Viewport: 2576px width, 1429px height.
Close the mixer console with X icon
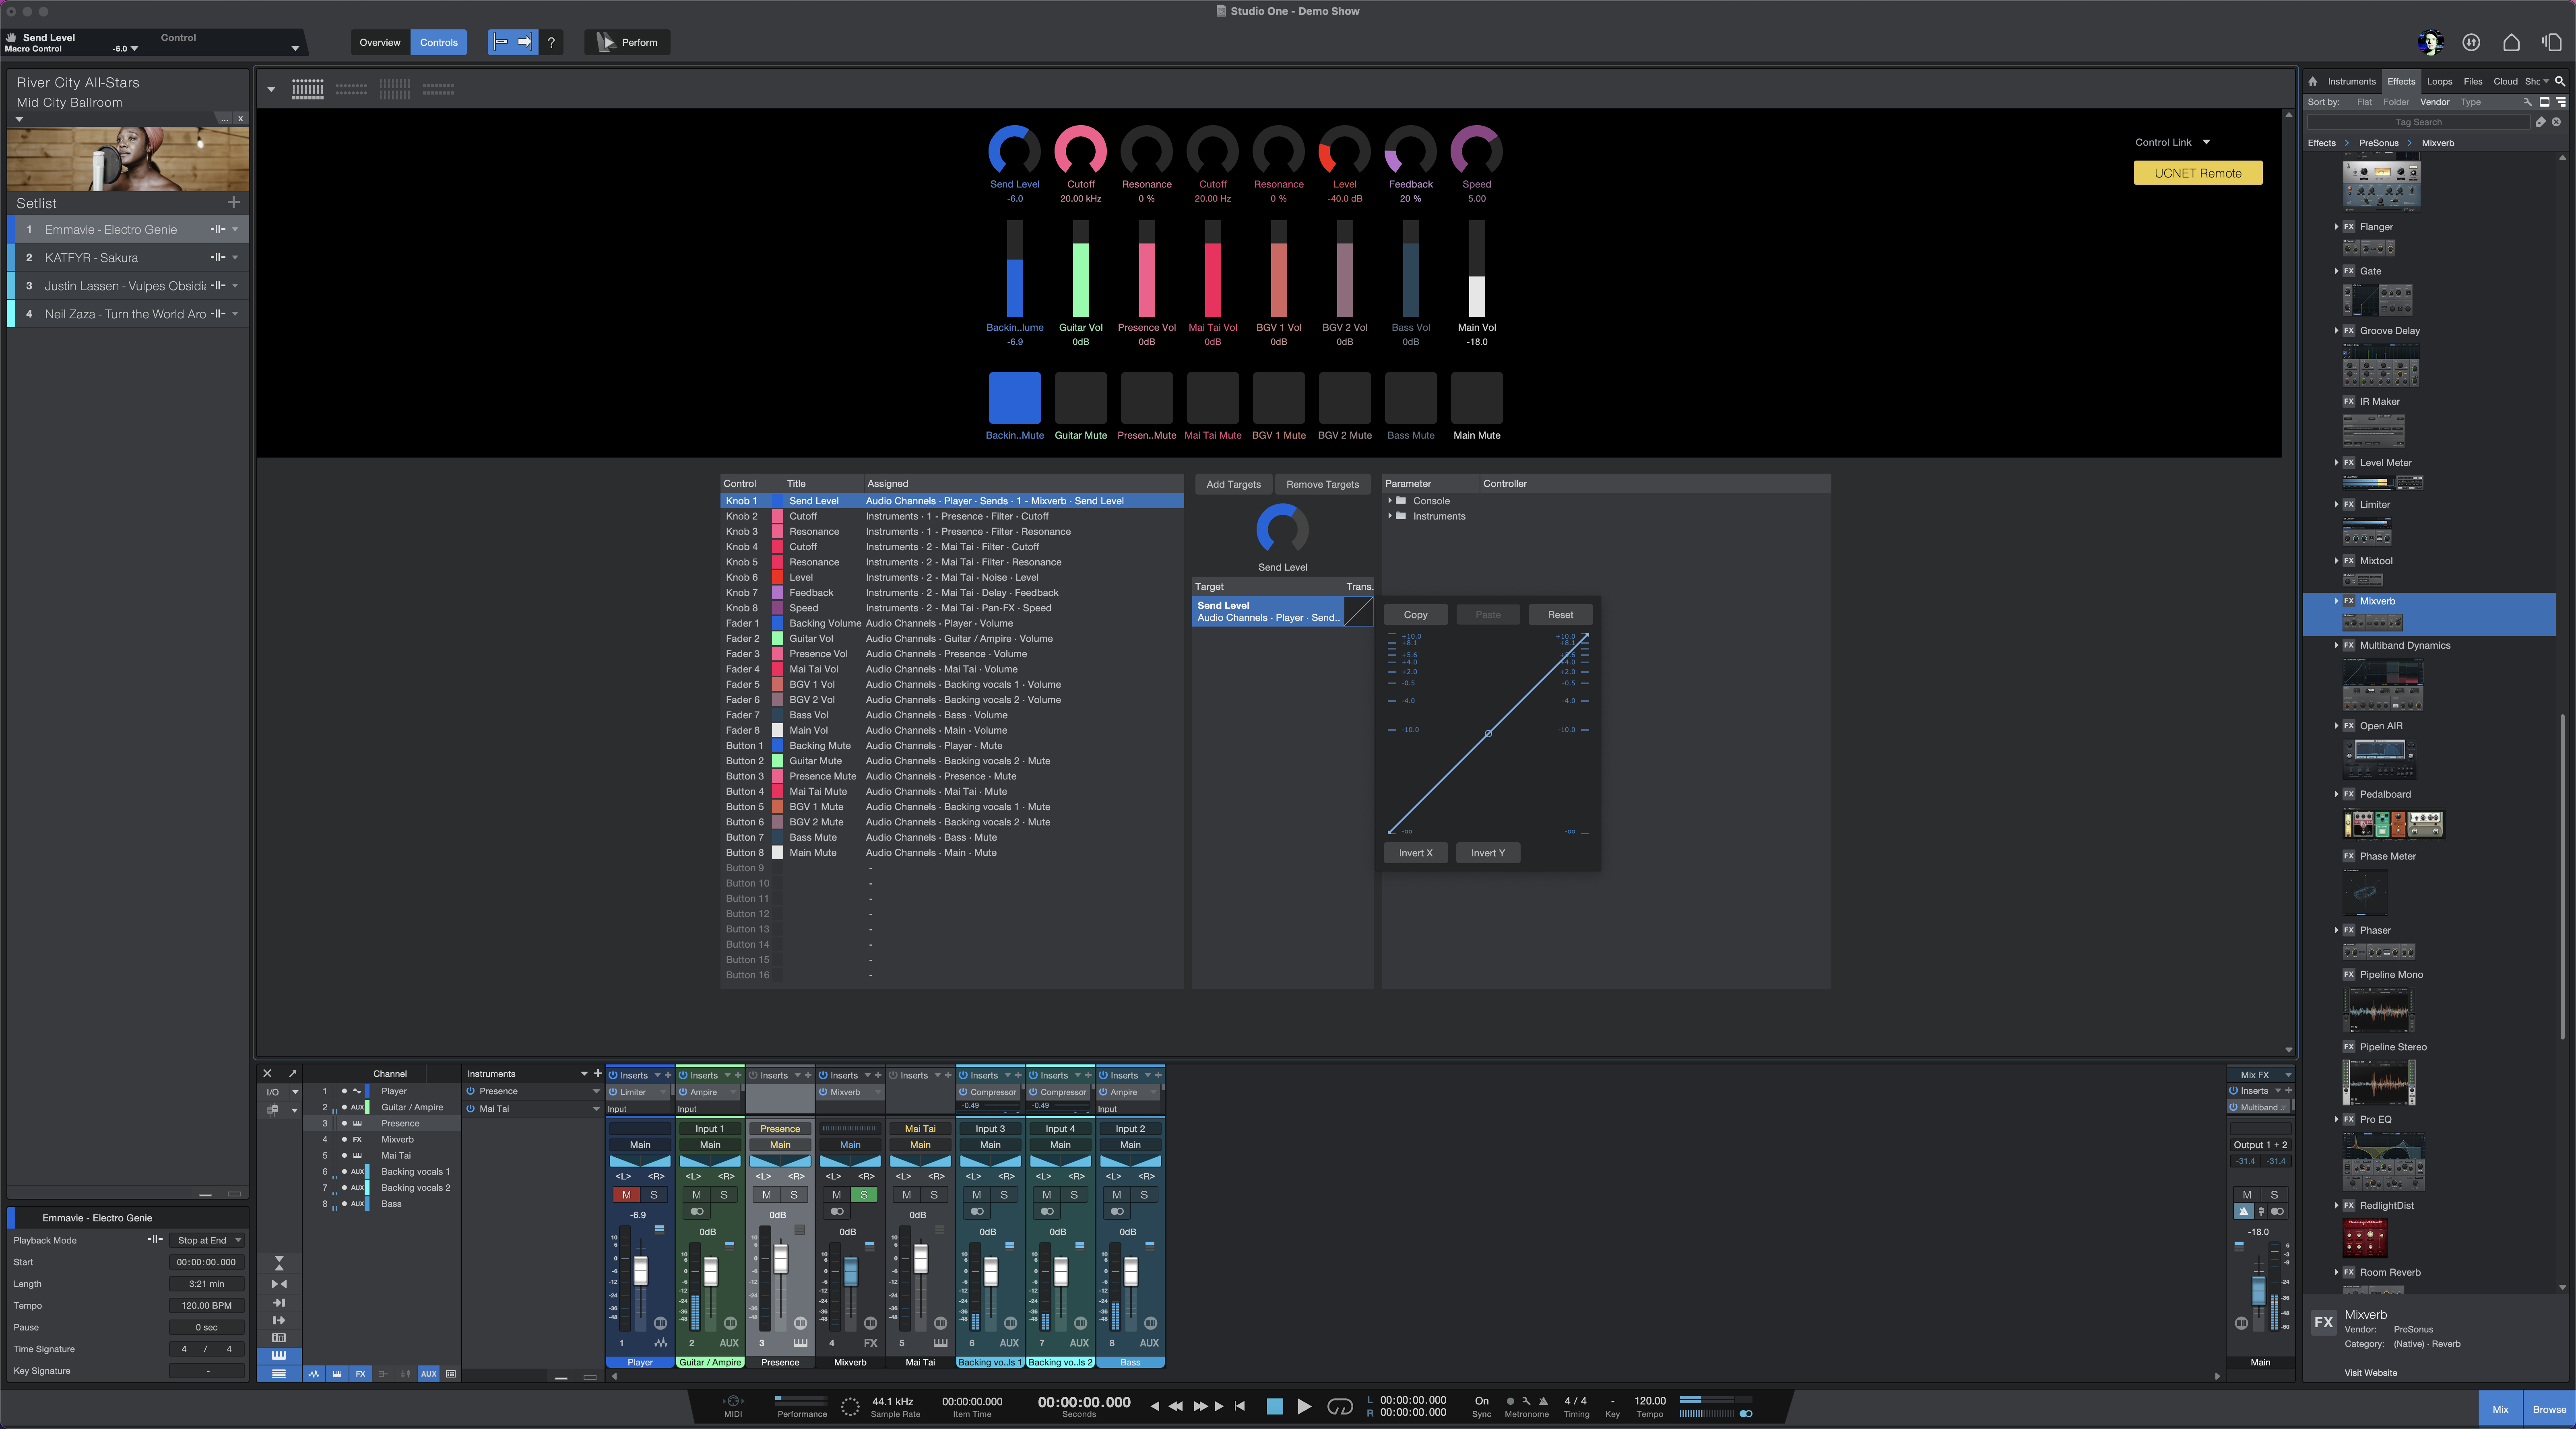coord(267,1073)
